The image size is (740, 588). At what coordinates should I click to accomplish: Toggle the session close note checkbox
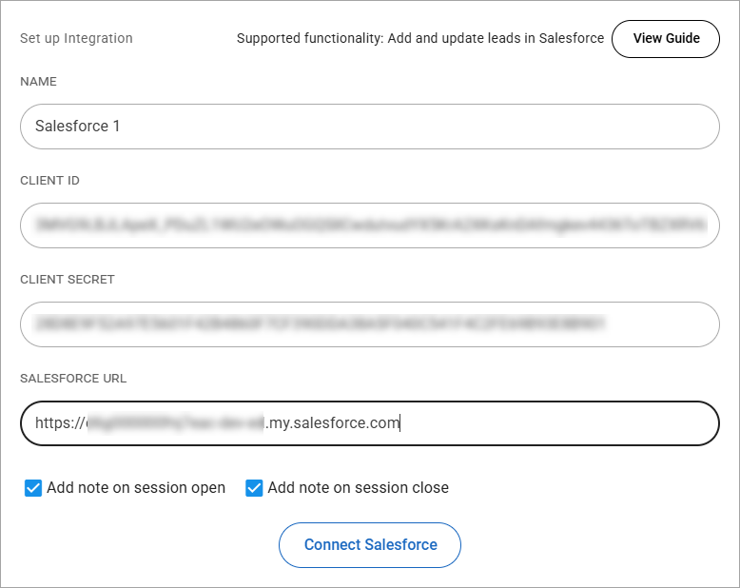pos(254,488)
